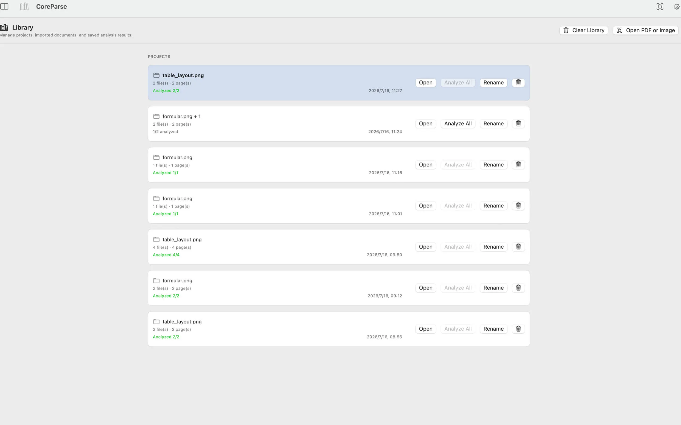
Task: Select the 'formular.png + 1' project title
Action: 181,116
